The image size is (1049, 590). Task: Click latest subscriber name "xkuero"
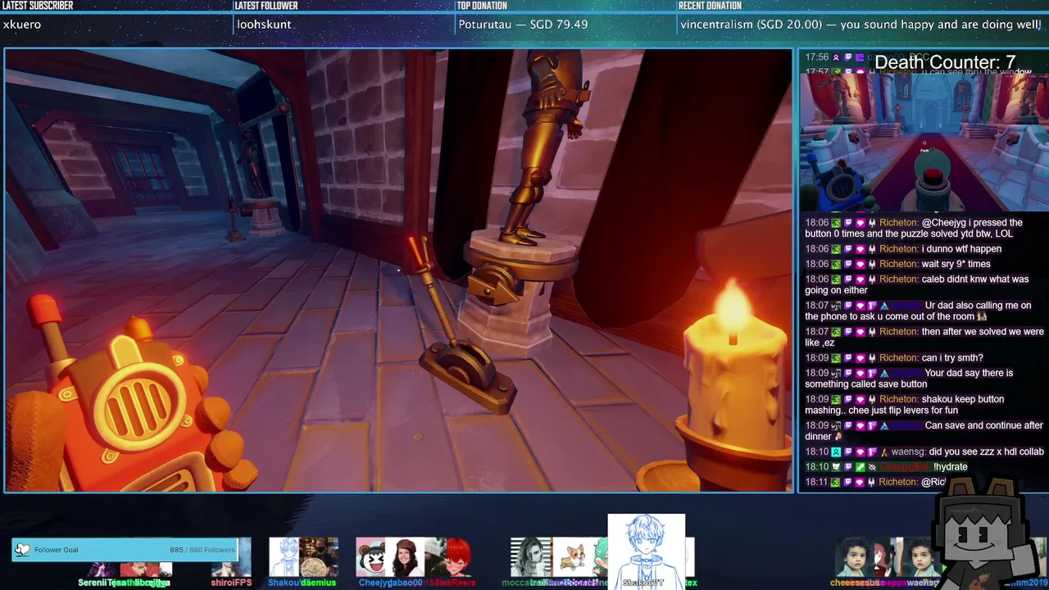22,25
